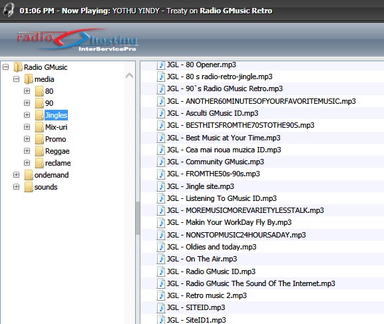Select the ondemand folder label
This screenshot has width=384, height=324.
point(51,175)
